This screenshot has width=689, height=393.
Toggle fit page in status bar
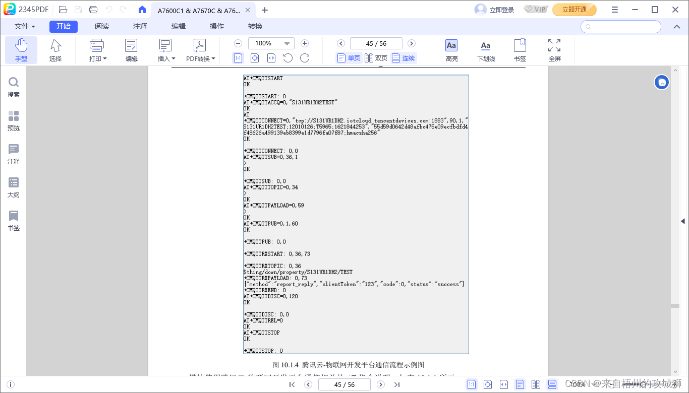click(488, 384)
